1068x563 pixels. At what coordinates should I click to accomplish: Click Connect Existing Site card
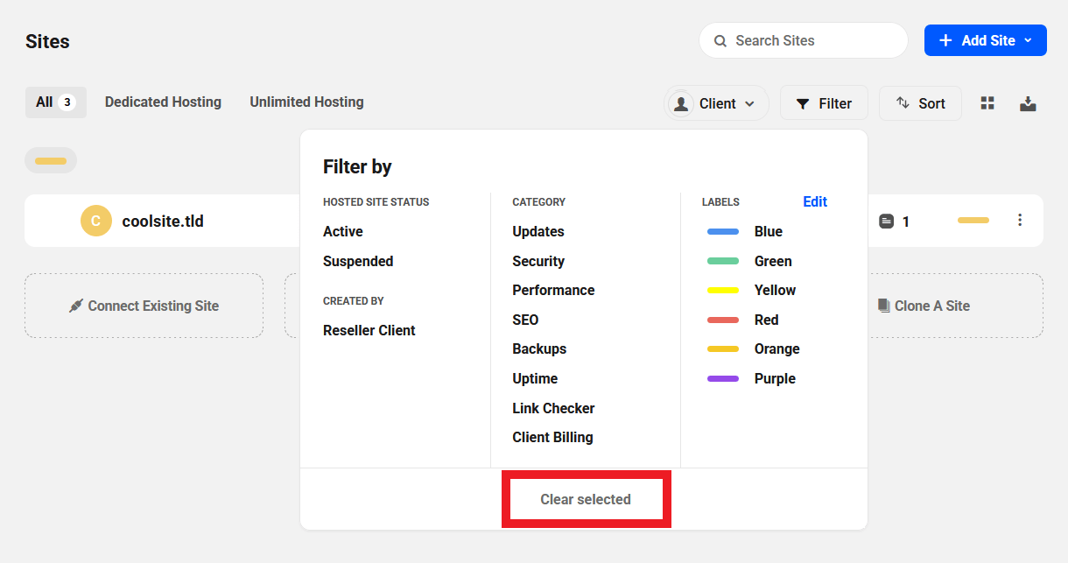click(x=144, y=306)
